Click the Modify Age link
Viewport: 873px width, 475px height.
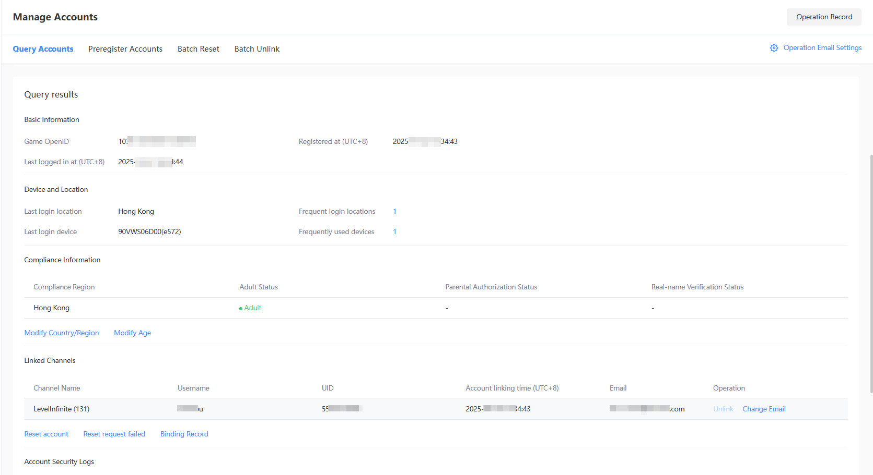(132, 333)
